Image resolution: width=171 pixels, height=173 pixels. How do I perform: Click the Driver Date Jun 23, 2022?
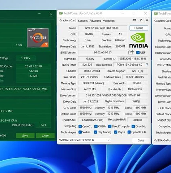pyautogui.click(x=90, y=102)
